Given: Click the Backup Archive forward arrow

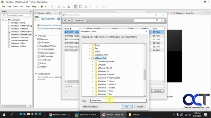Looking at the screenshot, I should pos(69,20).
